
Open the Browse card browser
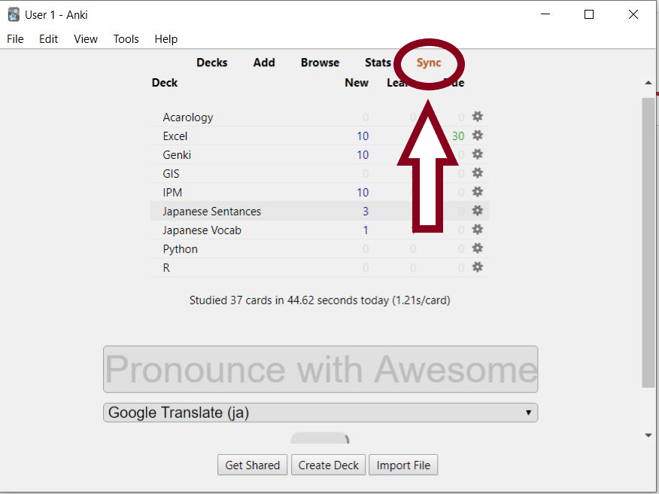point(320,63)
